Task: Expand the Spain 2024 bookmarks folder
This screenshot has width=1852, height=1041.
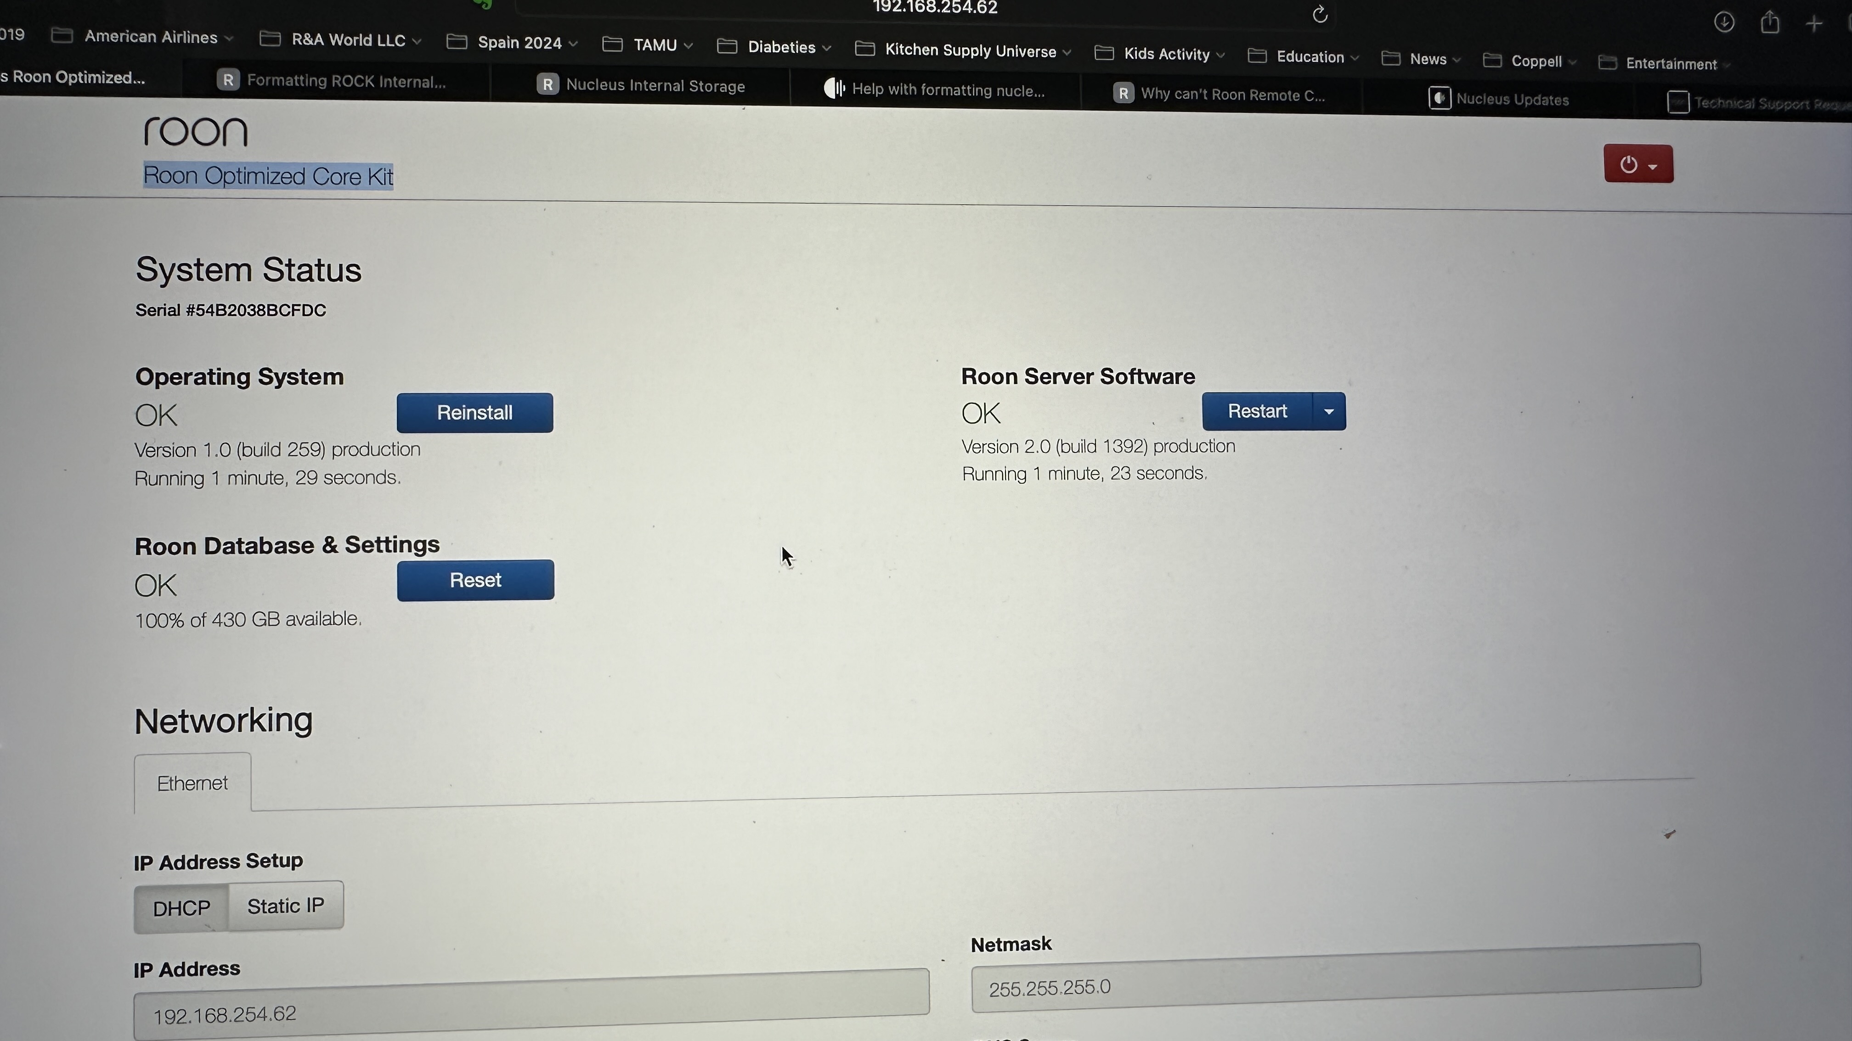Action: coord(512,42)
